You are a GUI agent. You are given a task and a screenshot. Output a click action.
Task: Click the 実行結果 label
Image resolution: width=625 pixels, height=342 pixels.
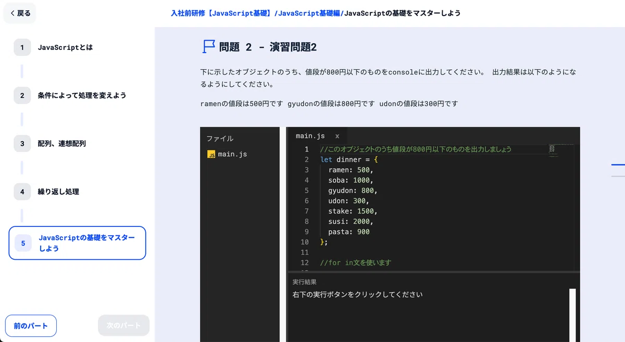pos(305,282)
